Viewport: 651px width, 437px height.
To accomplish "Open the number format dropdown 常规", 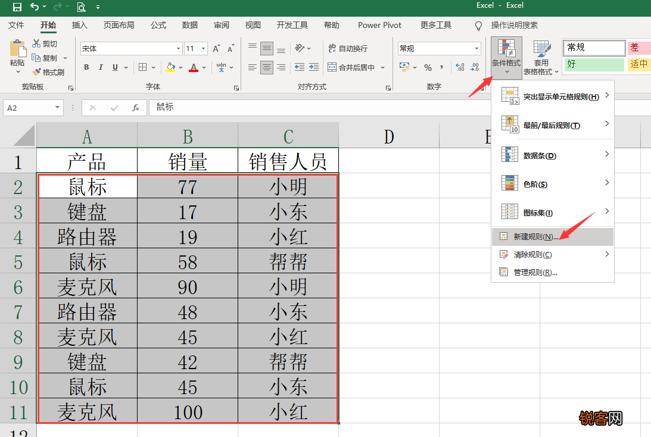I will (476, 49).
